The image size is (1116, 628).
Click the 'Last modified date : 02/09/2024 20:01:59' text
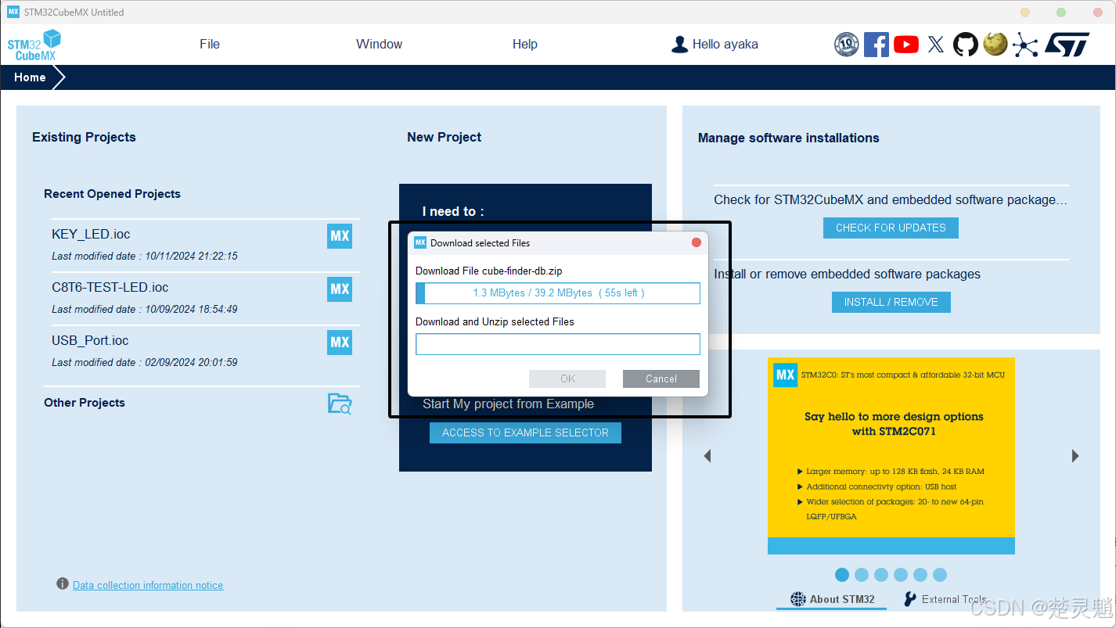145,362
